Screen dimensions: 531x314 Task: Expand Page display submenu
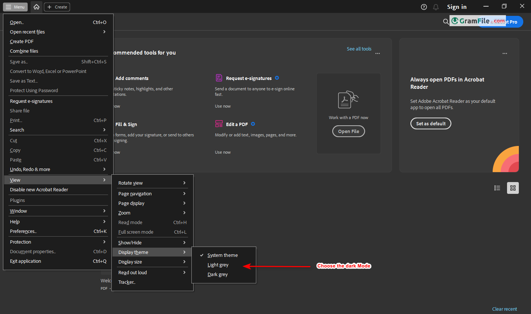click(152, 203)
